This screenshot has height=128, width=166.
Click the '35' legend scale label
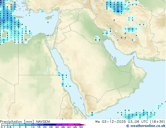[x=63, y=127]
